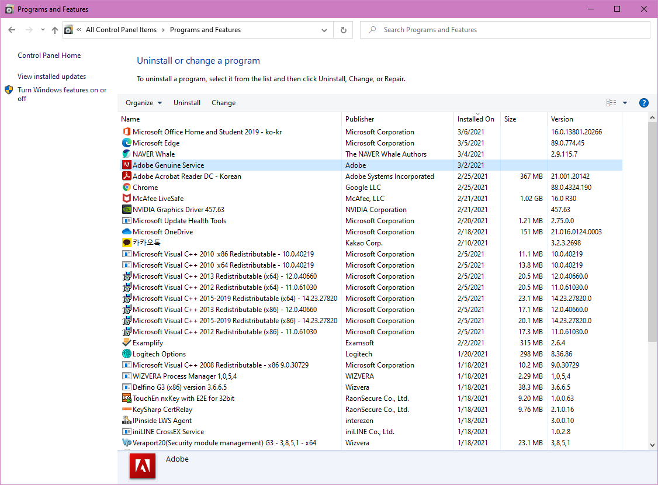This screenshot has height=485, width=658.
Task: Click the WIZVERA Process Manager icon
Action: tap(126, 376)
